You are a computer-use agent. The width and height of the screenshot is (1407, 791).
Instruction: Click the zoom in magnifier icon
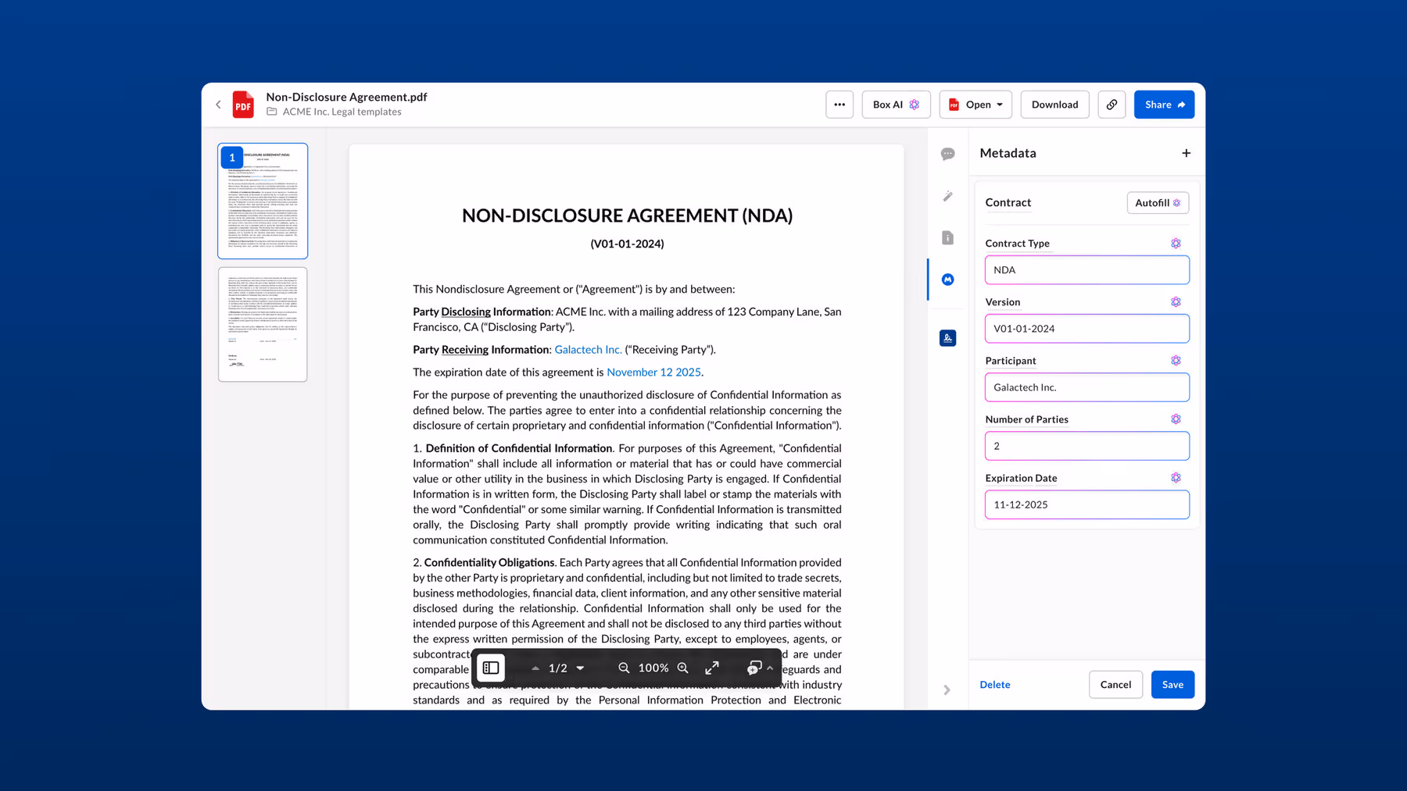pyautogui.click(x=683, y=668)
